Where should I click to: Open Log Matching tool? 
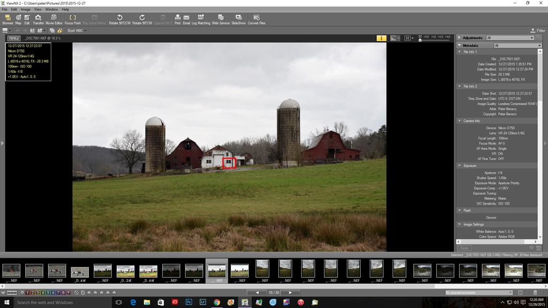[201, 20]
